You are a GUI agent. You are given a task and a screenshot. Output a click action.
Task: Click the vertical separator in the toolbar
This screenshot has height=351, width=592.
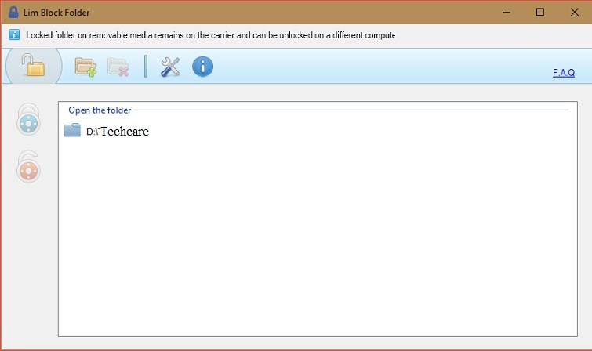pyautogui.click(x=146, y=67)
